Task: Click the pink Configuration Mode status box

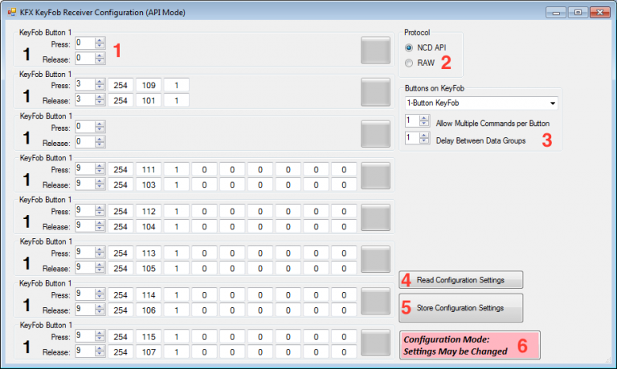Action: tap(470, 345)
